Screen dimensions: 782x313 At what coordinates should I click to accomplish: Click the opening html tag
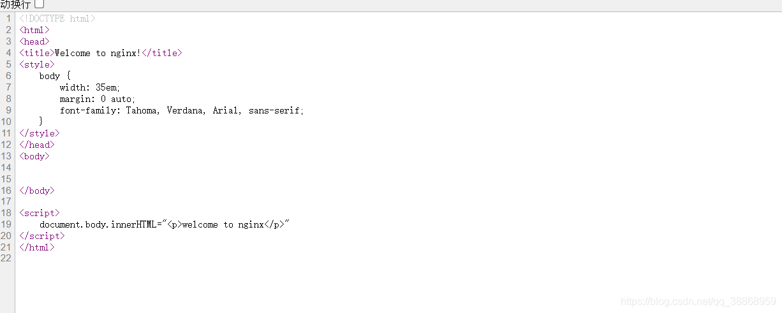click(34, 30)
